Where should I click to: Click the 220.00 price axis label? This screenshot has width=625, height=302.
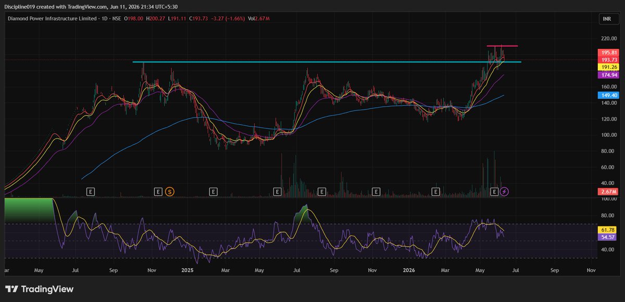[609, 39]
